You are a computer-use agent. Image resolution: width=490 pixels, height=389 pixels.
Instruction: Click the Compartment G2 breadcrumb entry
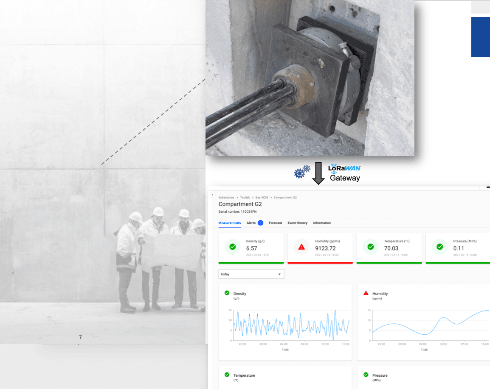(x=285, y=197)
